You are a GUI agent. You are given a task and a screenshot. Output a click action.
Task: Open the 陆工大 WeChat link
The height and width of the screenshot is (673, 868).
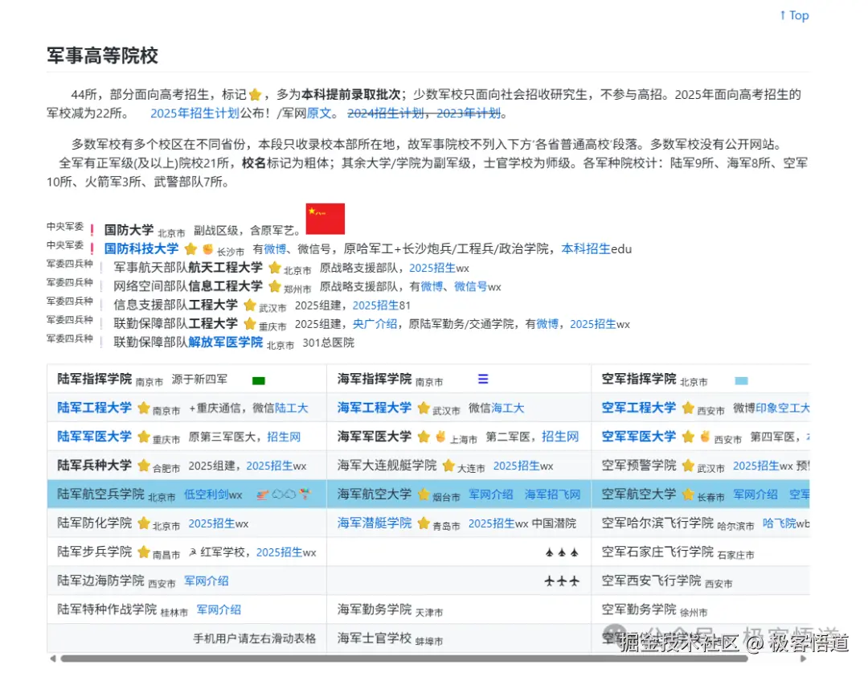[291, 408]
